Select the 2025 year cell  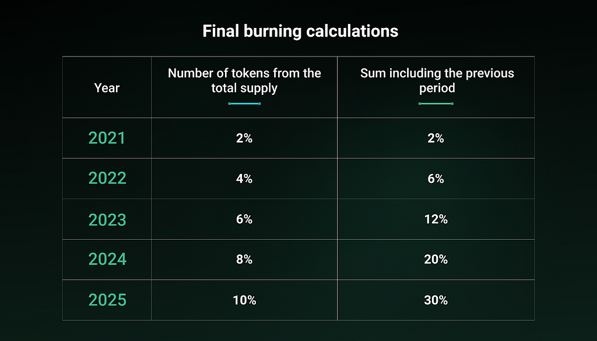[x=107, y=300]
